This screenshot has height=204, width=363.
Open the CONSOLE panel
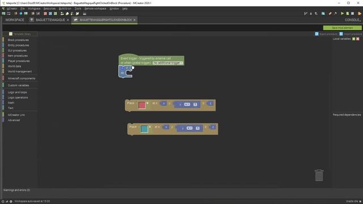[x=352, y=20]
